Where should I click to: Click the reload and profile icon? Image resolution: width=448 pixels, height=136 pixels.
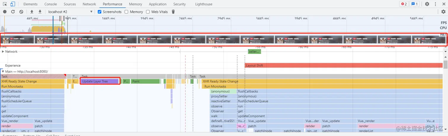click(x=13, y=12)
